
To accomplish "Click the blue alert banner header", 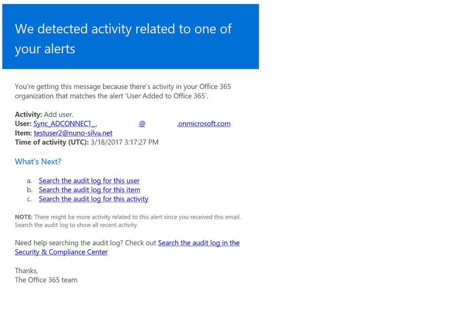I will point(131,37).
